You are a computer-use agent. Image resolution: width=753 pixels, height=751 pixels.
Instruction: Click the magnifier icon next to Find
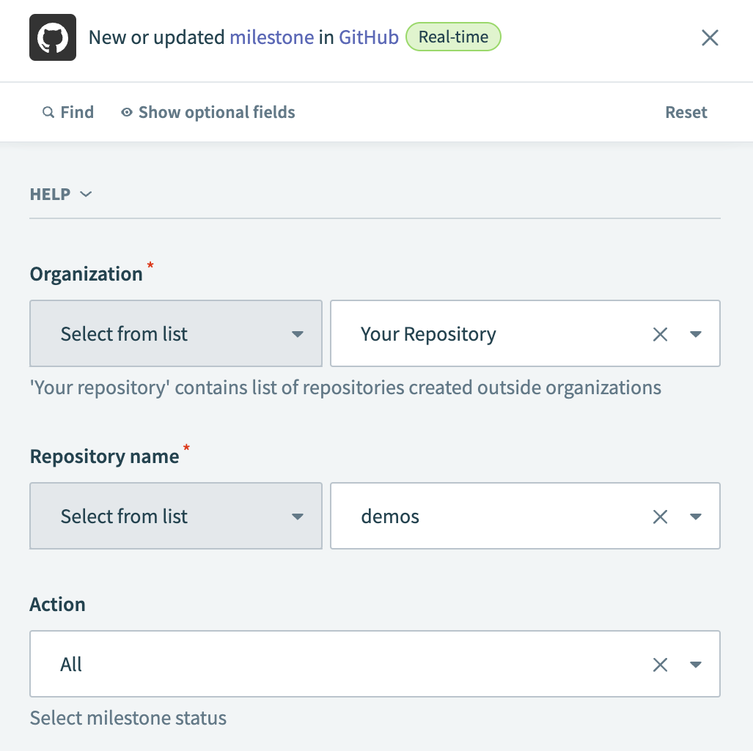(47, 112)
